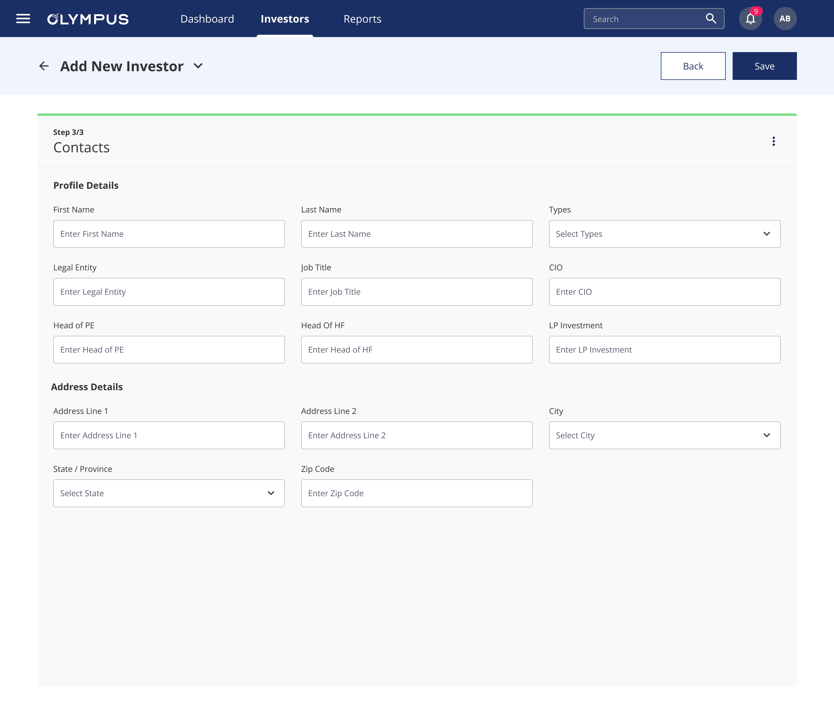The image size is (834, 726).
Task: Focus the Enter First Name field
Action: 169,234
